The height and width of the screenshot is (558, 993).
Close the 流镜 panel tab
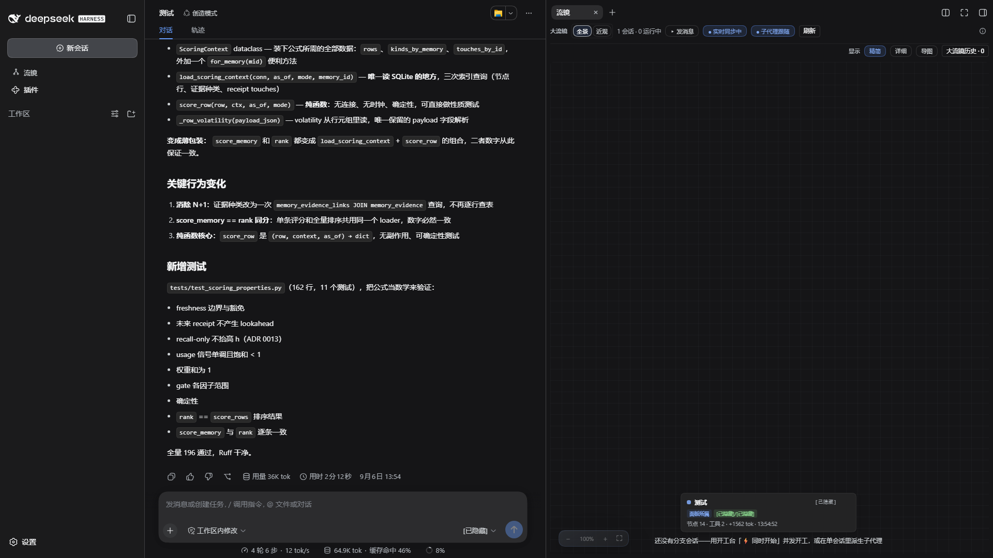click(x=595, y=12)
